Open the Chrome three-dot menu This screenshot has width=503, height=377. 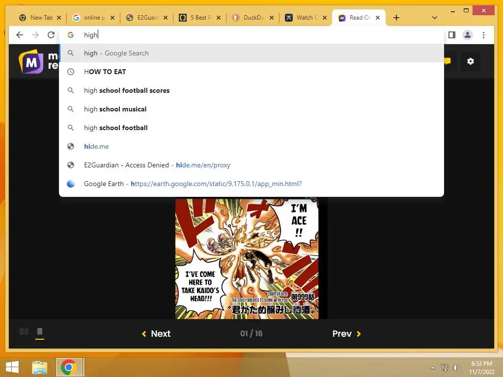coord(483,35)
